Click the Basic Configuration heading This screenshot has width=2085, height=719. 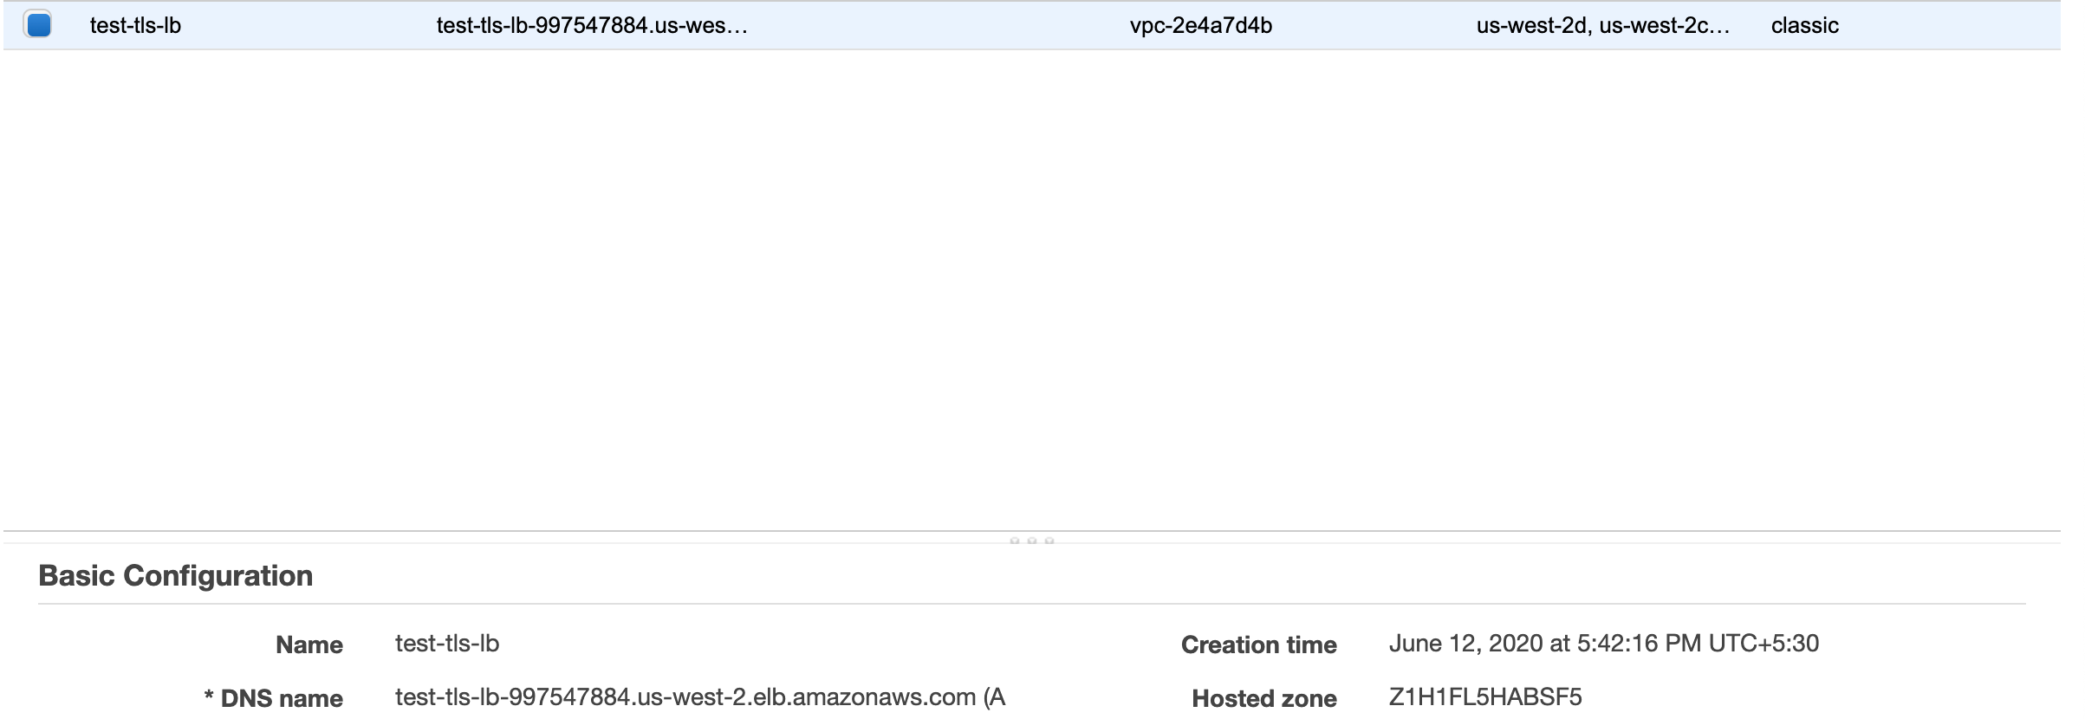pos(175,576)
